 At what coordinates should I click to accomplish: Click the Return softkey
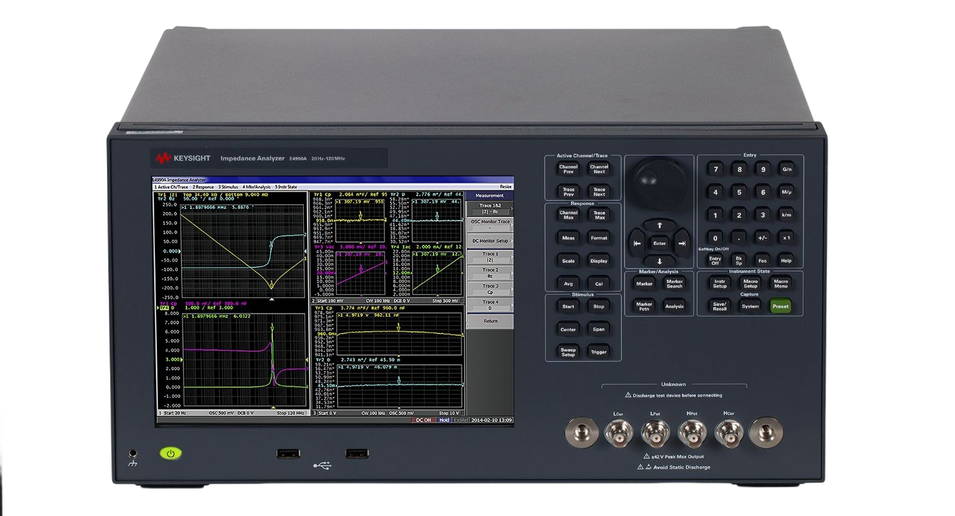(x=490, y=321)
